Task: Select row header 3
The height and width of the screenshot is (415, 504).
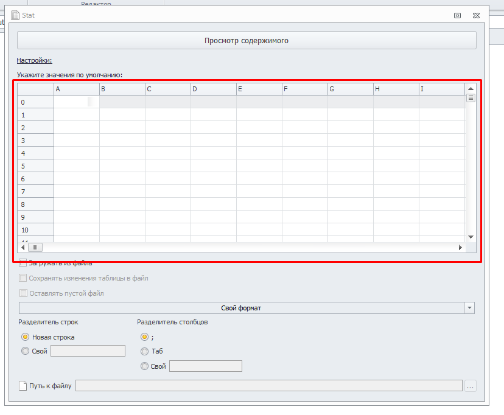Action: (x=35, y=141)
